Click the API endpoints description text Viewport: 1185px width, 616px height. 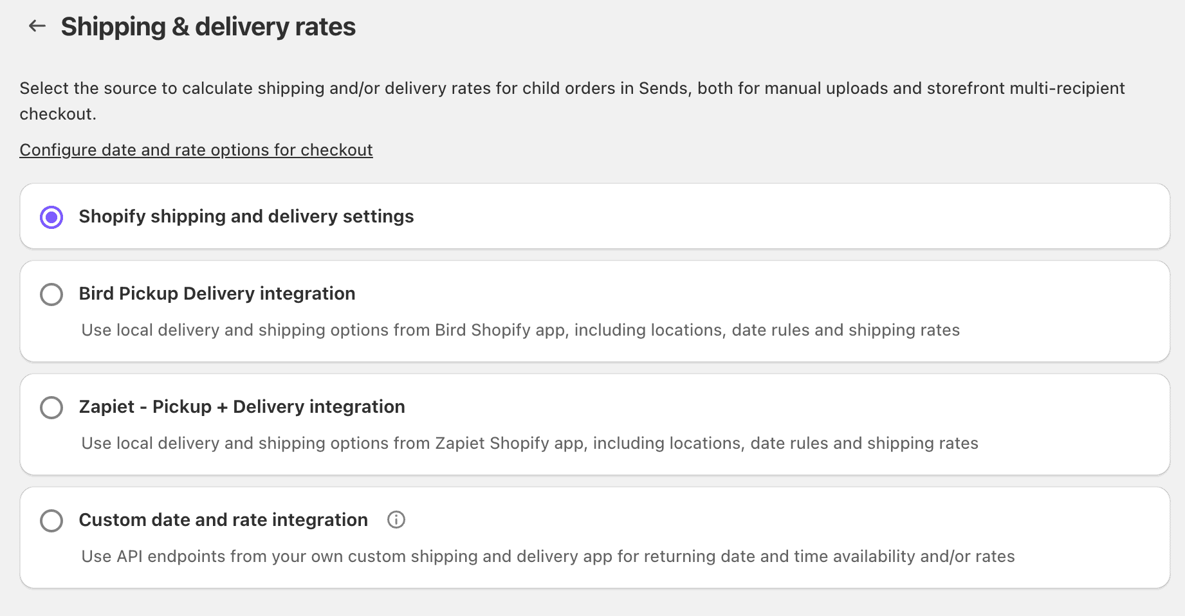point(548,556)
